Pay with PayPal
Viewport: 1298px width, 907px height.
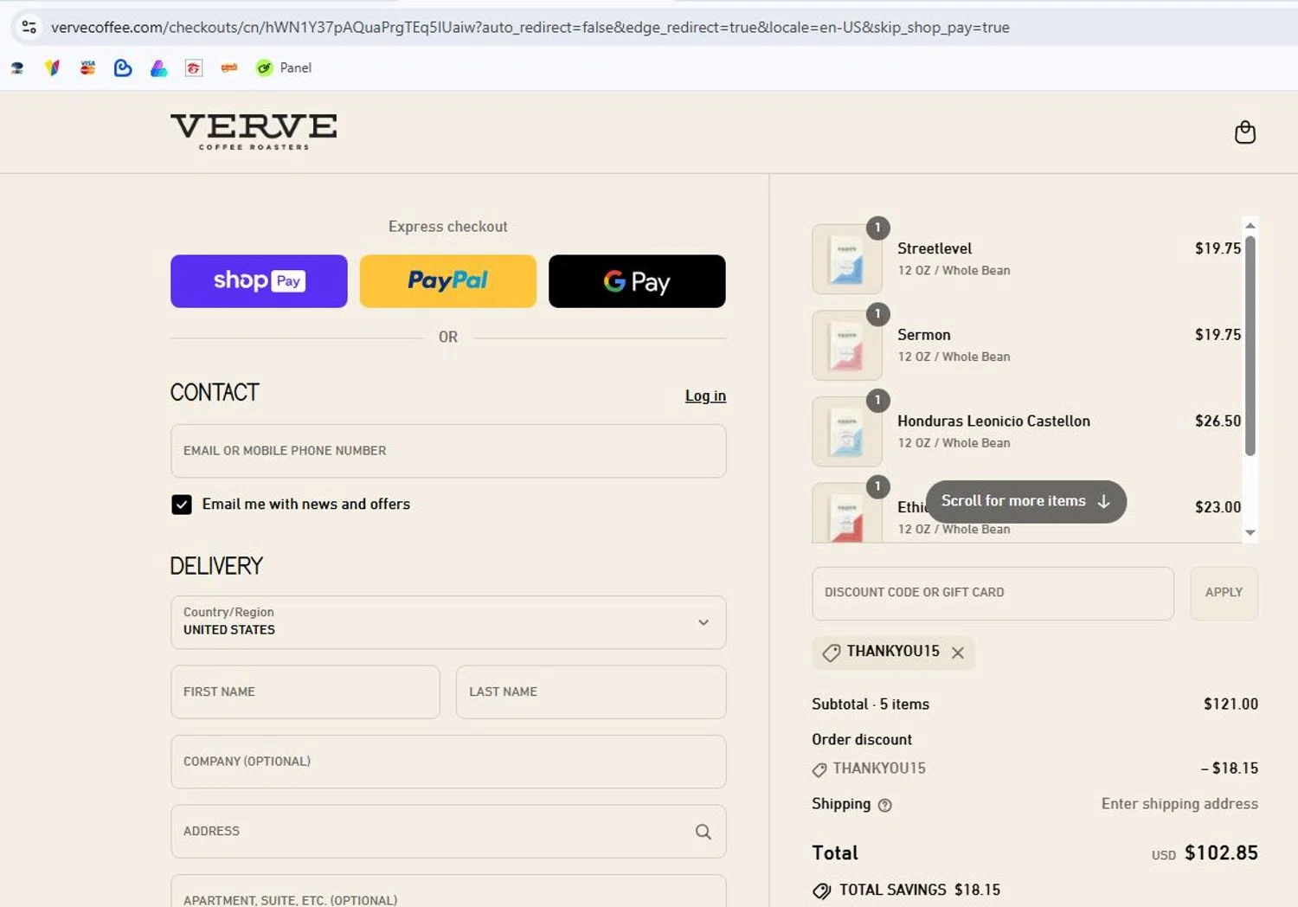[x=447, y=281]
